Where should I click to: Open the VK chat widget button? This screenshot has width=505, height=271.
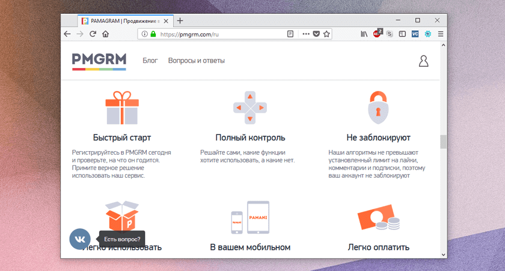click(80, 239)
